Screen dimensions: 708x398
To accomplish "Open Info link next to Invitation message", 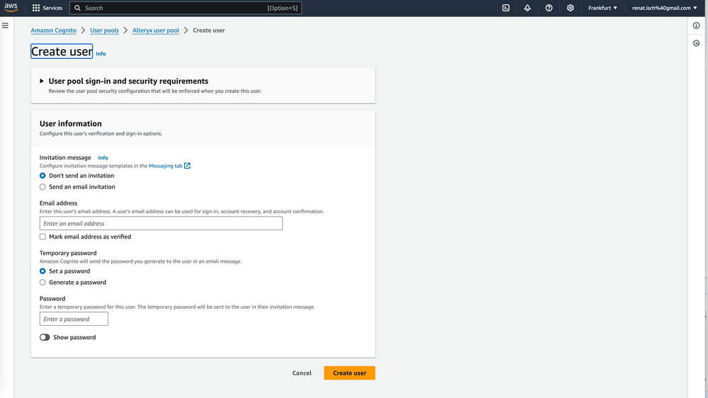I will point(103,158).
